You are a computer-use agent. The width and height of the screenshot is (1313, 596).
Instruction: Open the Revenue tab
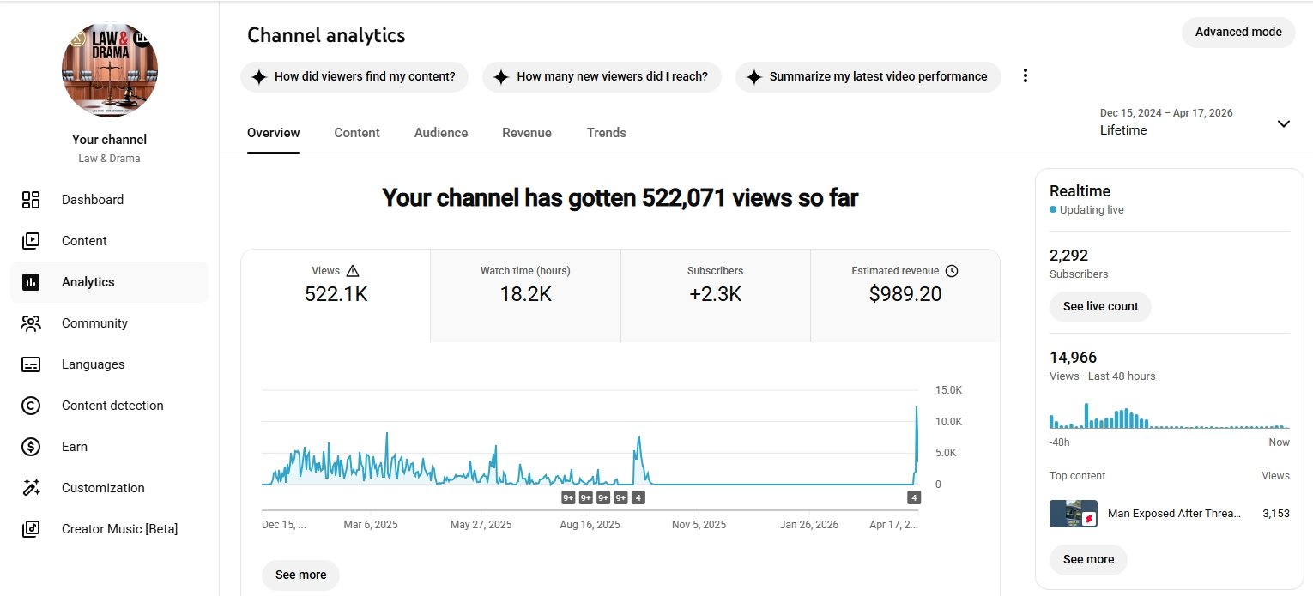pos(527,133)
